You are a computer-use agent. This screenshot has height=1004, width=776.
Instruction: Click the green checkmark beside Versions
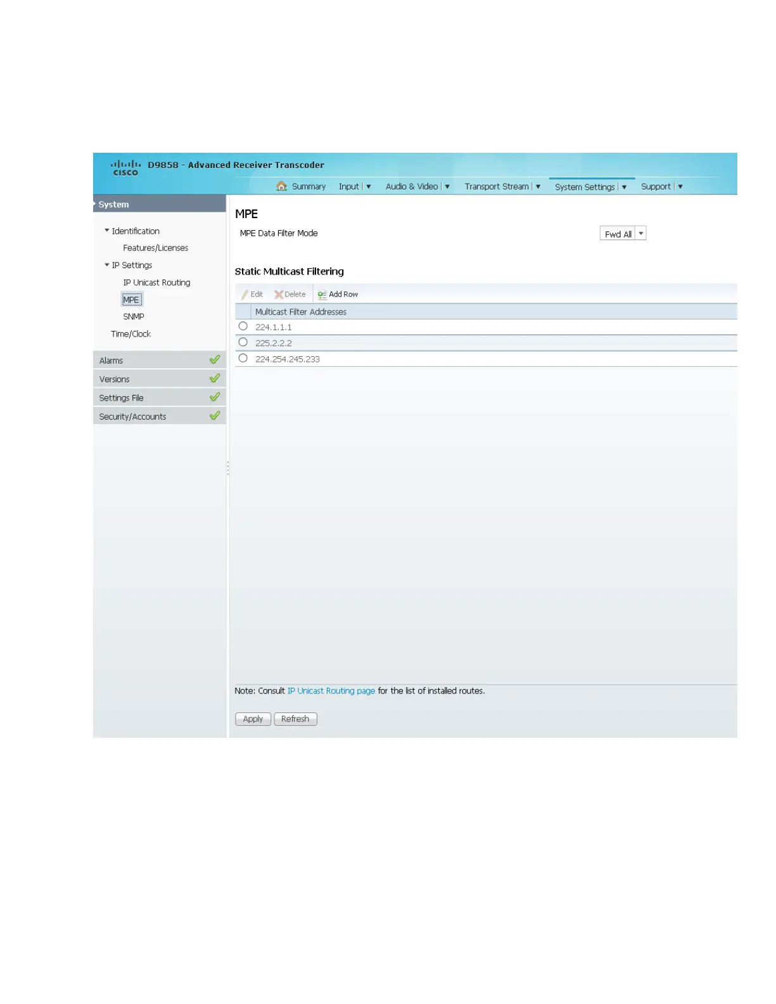tap(215, 378)
